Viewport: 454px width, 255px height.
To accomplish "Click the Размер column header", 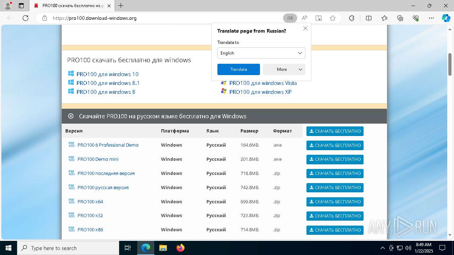I will pyautogui.click(x=249, y=131).
